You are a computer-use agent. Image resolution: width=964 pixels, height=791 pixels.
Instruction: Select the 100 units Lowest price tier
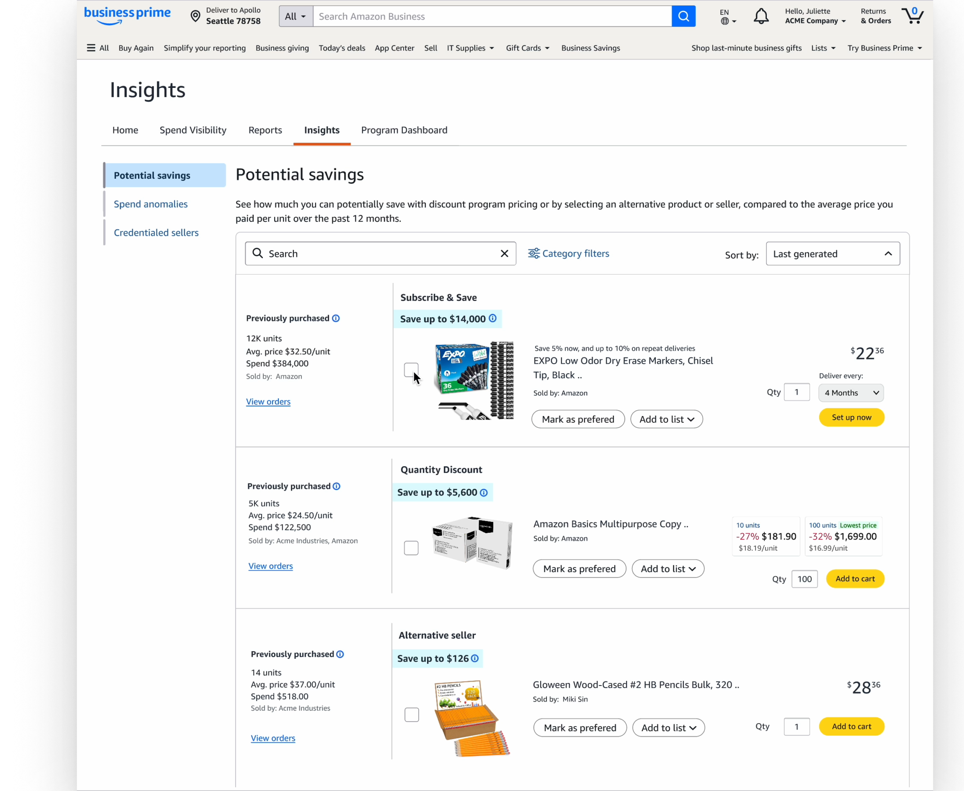(x=843, y=536)
